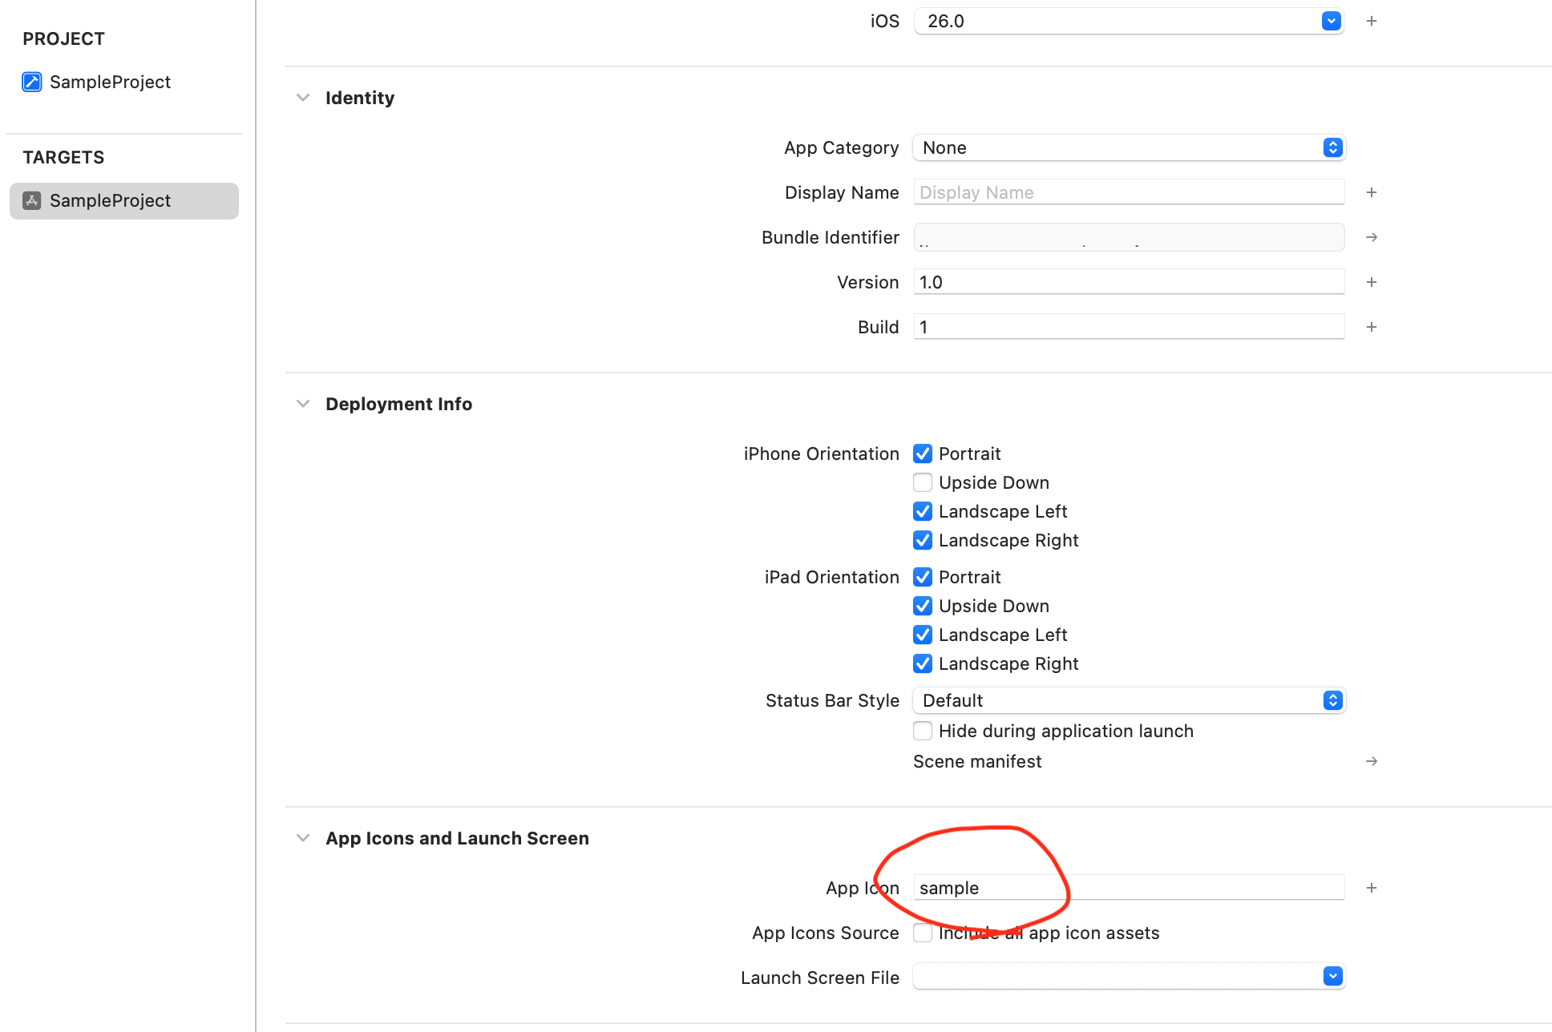Select the SampleProject project icon in sidebar
1552x1032 pixels.
point(32,82)
